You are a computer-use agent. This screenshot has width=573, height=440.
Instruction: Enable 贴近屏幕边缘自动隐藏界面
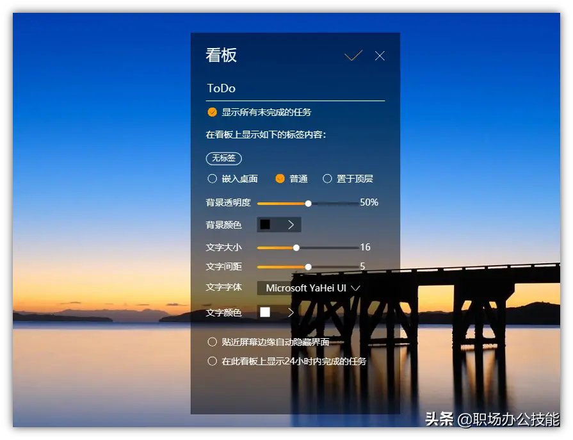(212, 341)
